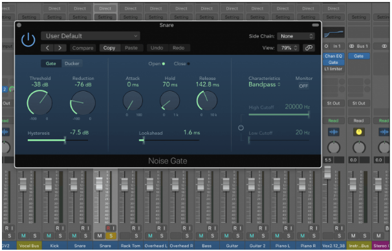Solo the Guitar 2 channel

tap(263, 236)
